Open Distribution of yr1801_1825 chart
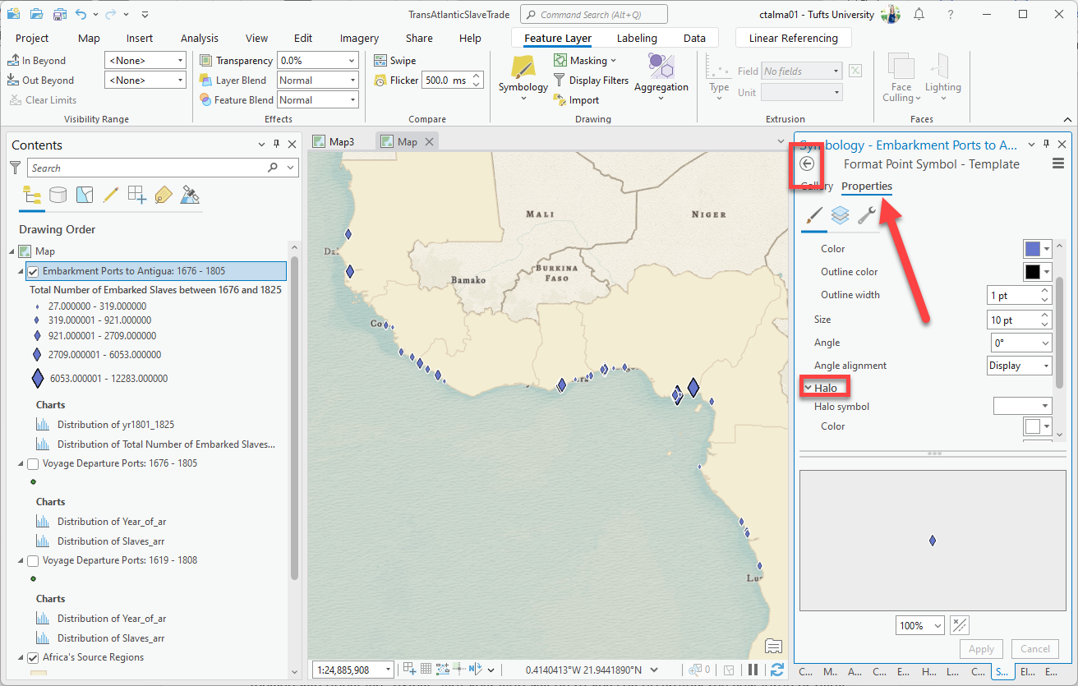Screen dimensions: 1078x686 115,425
